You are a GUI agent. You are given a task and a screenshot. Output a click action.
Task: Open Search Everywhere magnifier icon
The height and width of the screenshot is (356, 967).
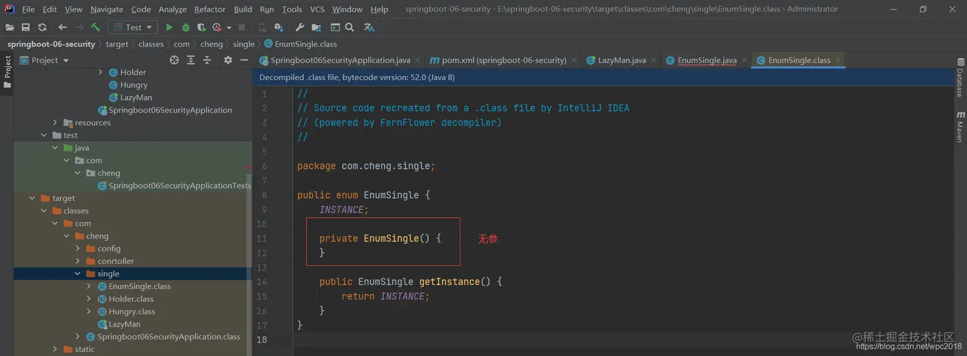click(349, 27)
